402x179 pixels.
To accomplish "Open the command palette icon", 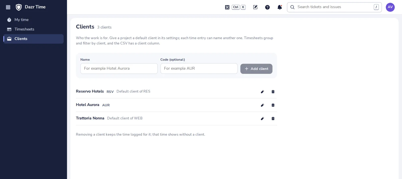I will point(227,7).
